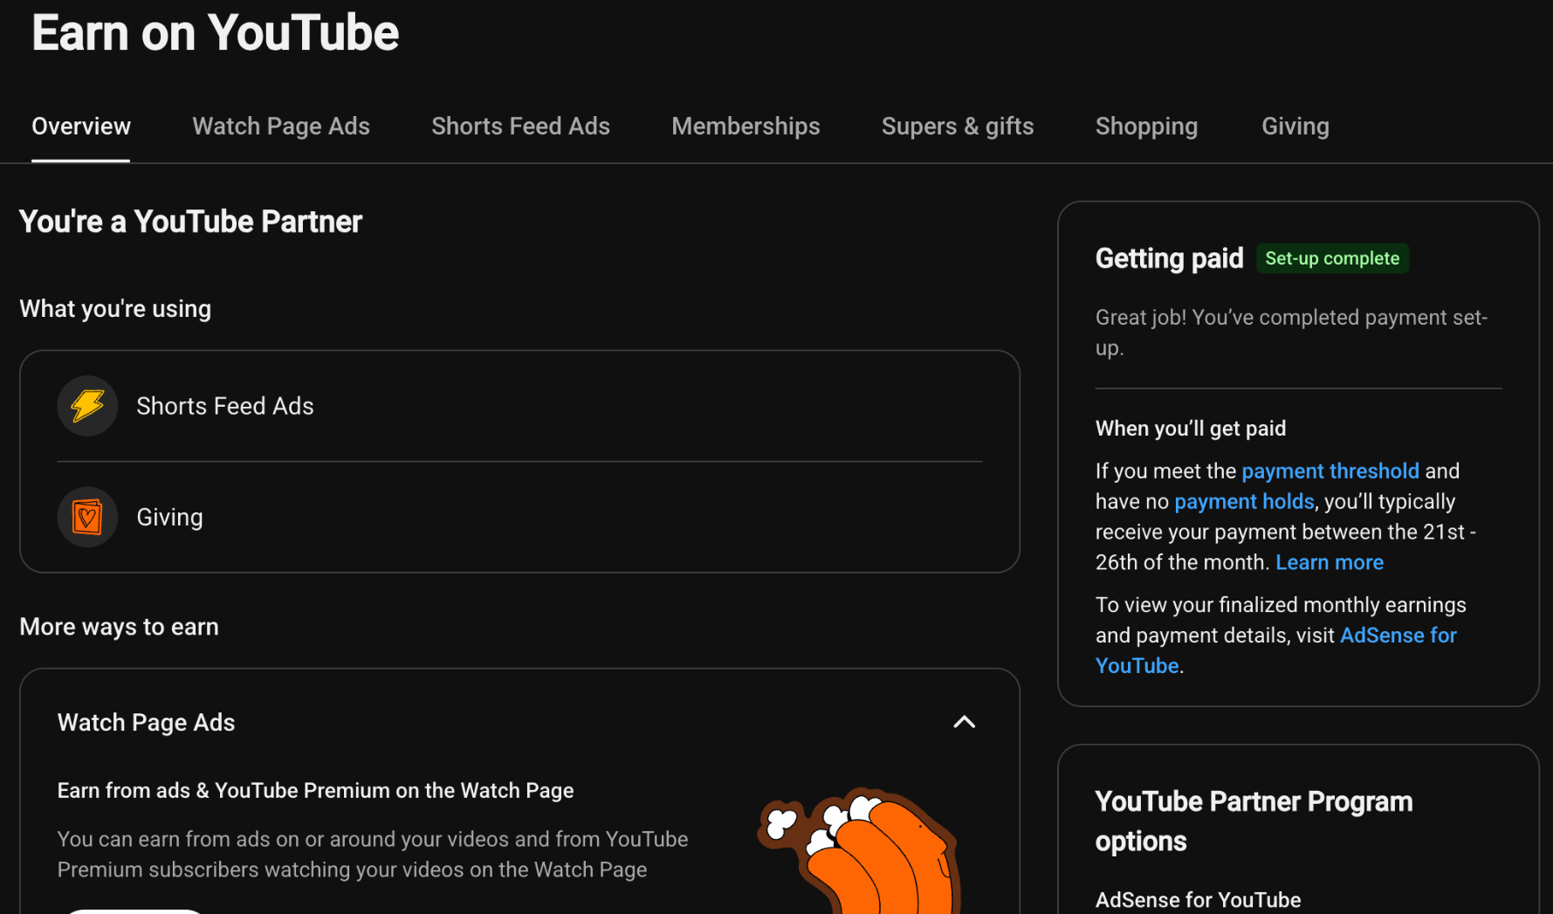Screen dimensions: 1553x914
Task: Click the Set-up complete badge
Action: pyautogui.click(x=1332, y=258)
